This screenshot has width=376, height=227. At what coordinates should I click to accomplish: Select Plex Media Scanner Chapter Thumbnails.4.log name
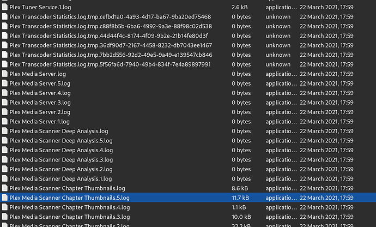point(70,207)
